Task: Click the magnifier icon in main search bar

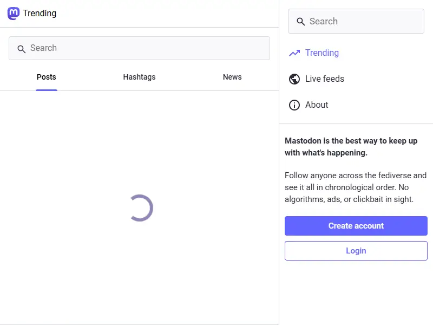Action: (21, 49)
